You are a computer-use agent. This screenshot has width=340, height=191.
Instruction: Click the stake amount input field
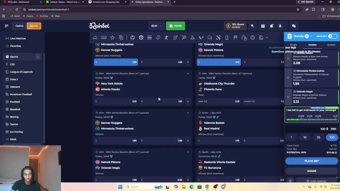tap(307, 129)
